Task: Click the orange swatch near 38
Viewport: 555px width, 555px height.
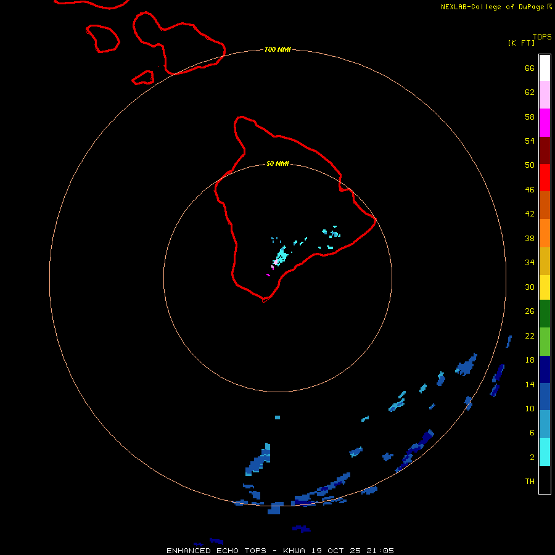Action: pos(545,233)
